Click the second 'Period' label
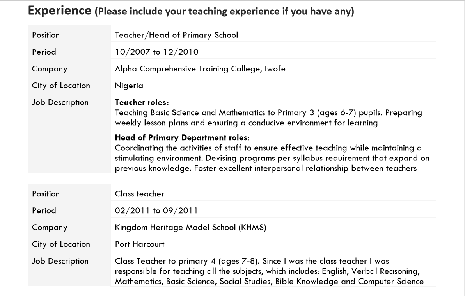 coord(44,210)
